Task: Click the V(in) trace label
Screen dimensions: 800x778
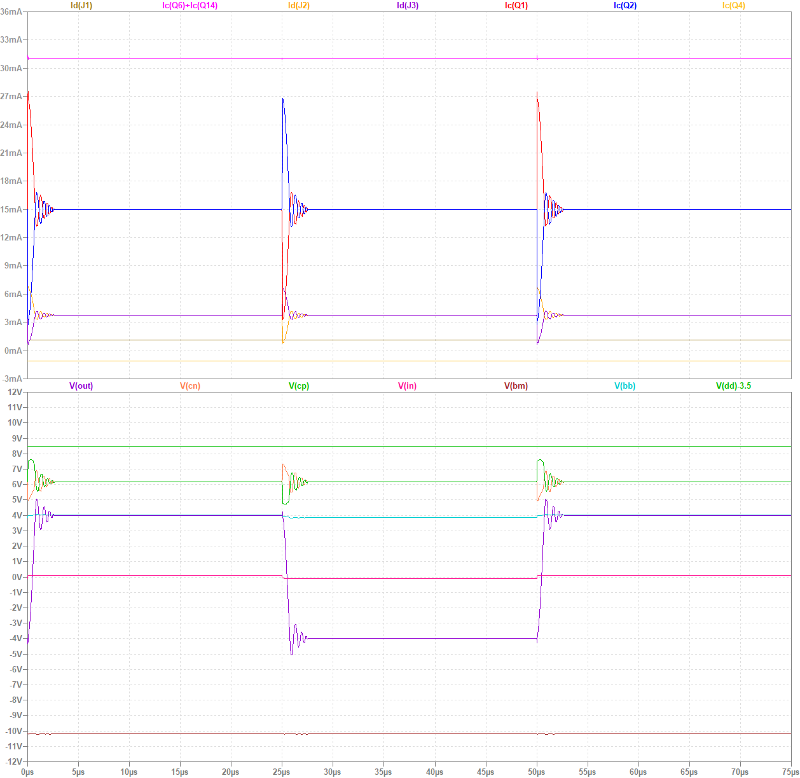Action: coord(408,386)
